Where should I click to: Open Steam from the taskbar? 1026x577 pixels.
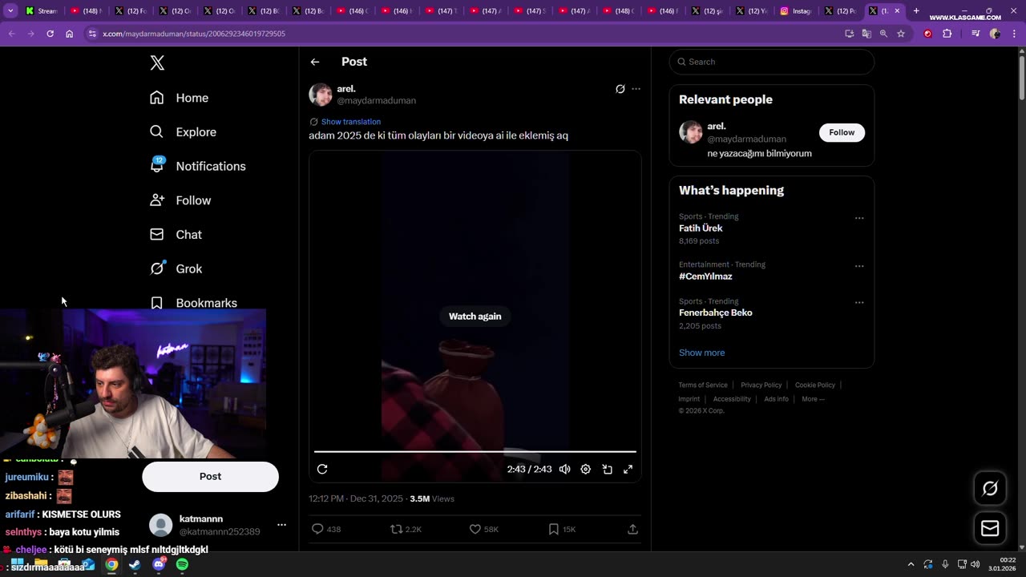(x=135, y=564)
